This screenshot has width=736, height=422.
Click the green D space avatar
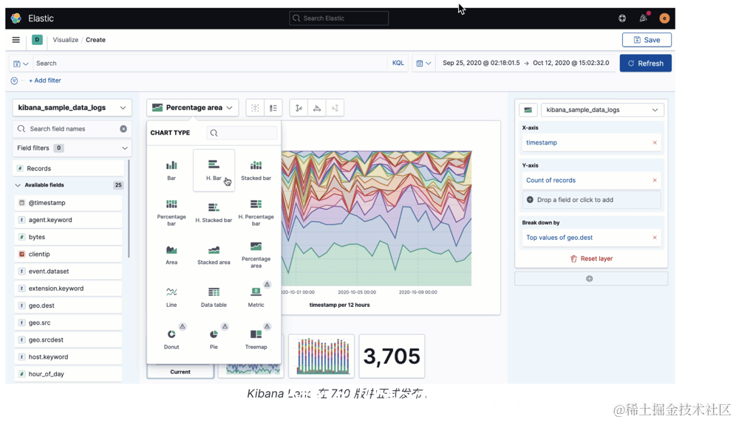coord(37,40)
